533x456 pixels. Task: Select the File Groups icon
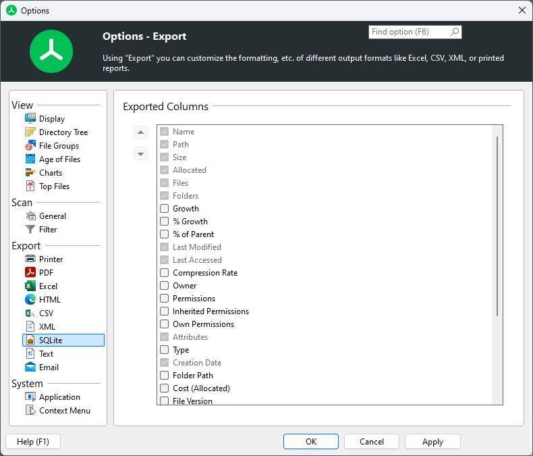(30, 146)
